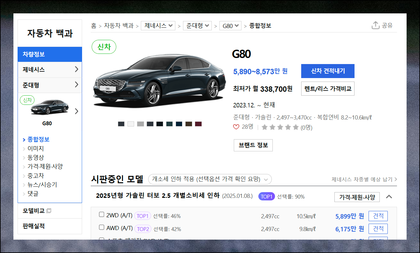
Task: Click the TOP2 badge in AWD row
Action: pos(143,229)
